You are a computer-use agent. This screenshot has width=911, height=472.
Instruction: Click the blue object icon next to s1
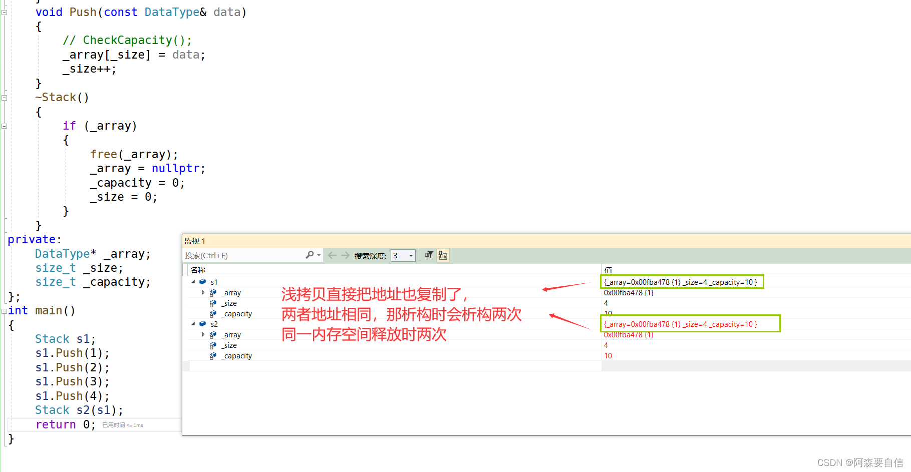tap(203, 282)
